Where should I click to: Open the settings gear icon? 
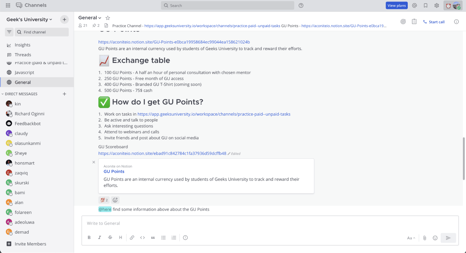pos(437,5)
